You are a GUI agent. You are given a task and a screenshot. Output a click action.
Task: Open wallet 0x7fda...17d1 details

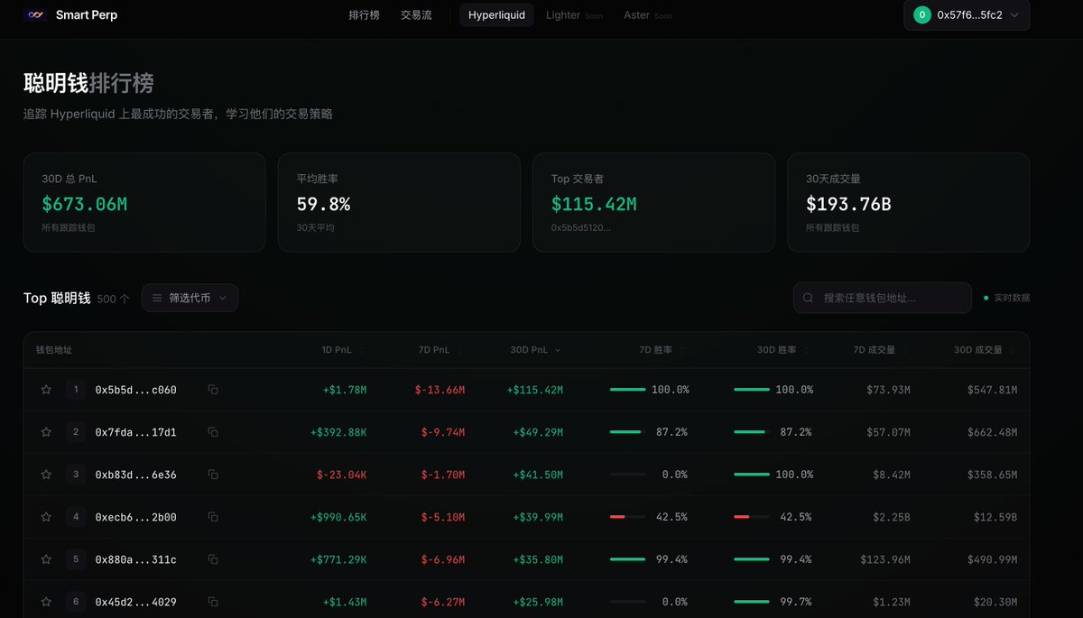click(x=135, y=432)
